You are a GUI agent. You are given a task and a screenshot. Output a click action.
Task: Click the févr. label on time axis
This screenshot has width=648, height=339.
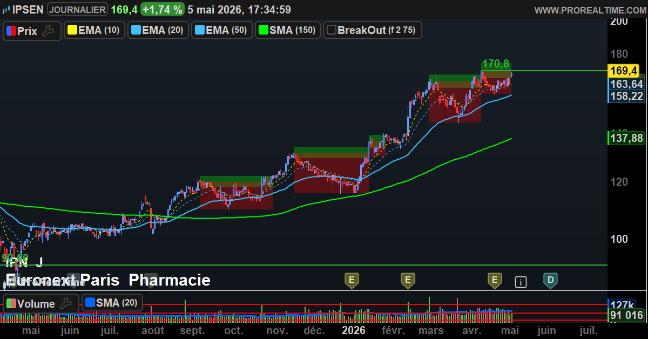[x=393, y=330]
